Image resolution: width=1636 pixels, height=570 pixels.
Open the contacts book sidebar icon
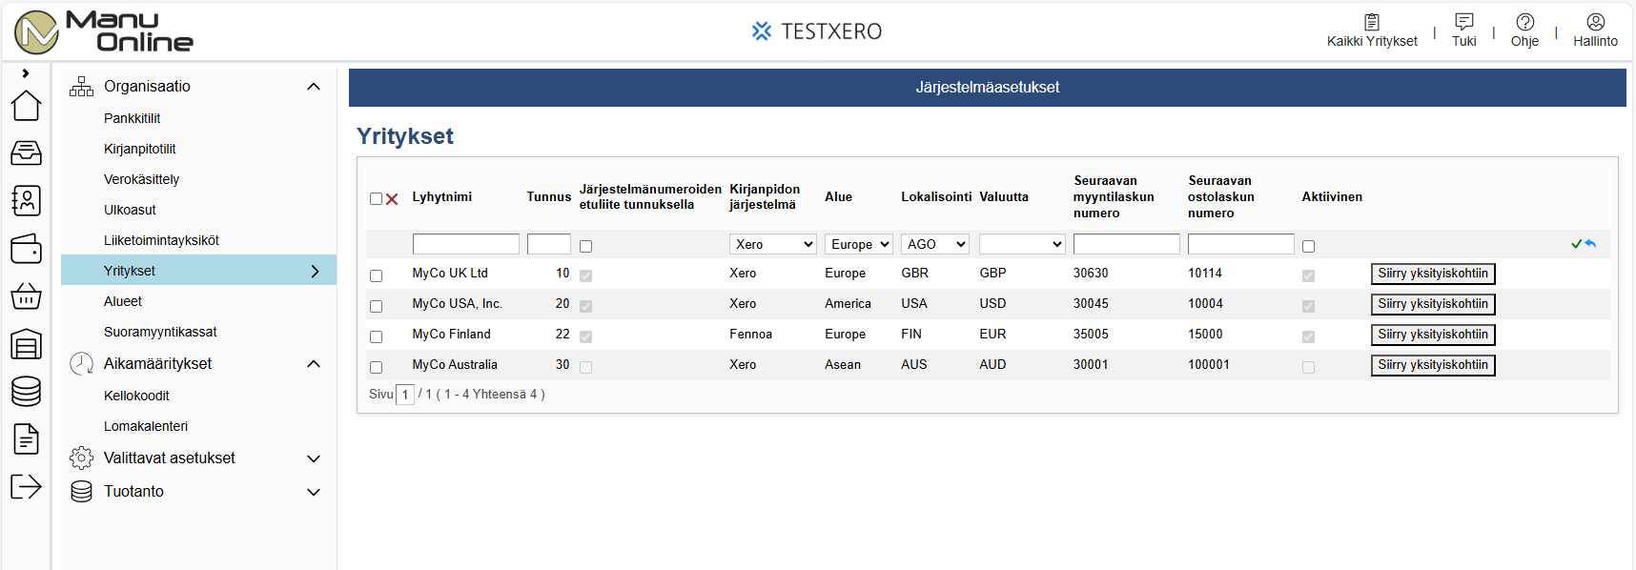[x=26, y=200]
